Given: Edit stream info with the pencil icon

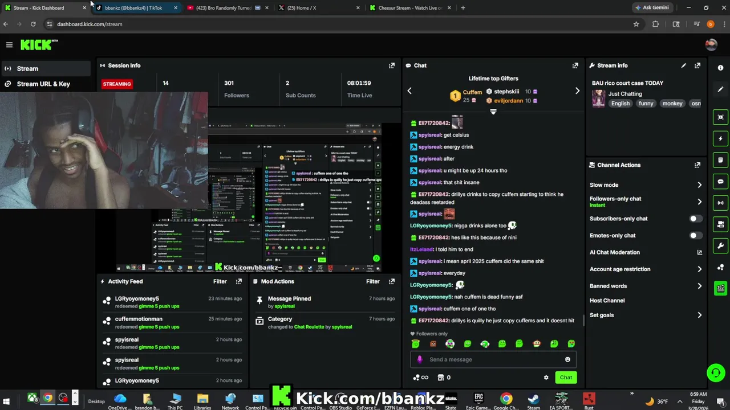Looking at the screenshot, I should point(683,65).
